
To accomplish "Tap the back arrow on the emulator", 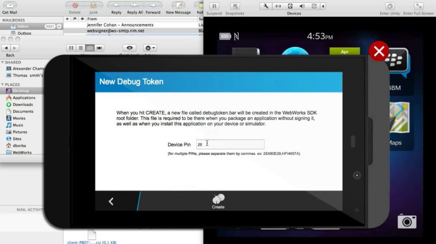I will click(x=111, y=201).
